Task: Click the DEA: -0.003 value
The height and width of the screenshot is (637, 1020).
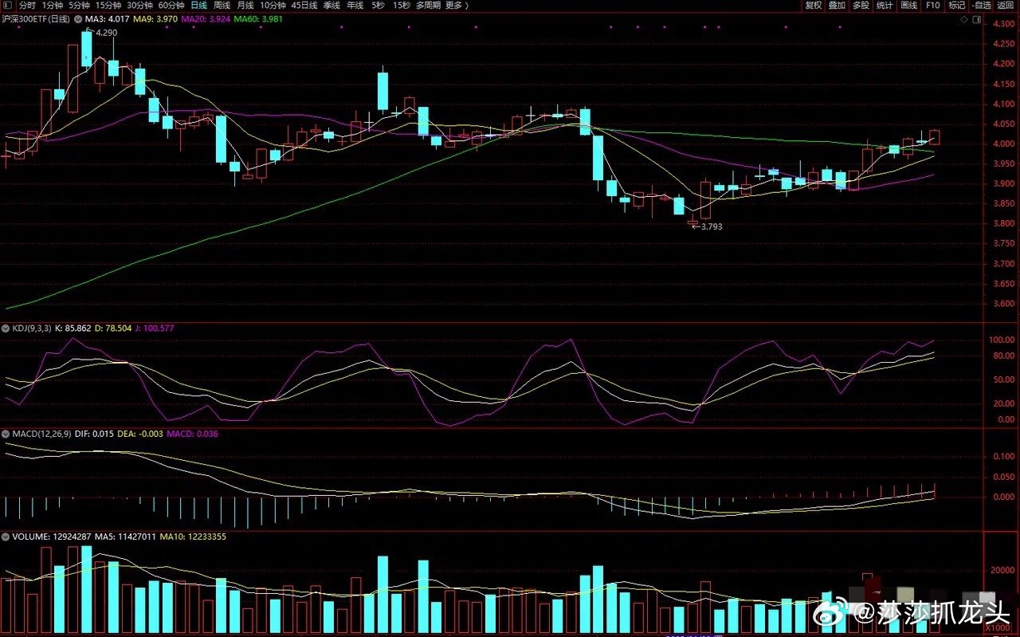Action: pyautogui.click(x=140, y=434)
